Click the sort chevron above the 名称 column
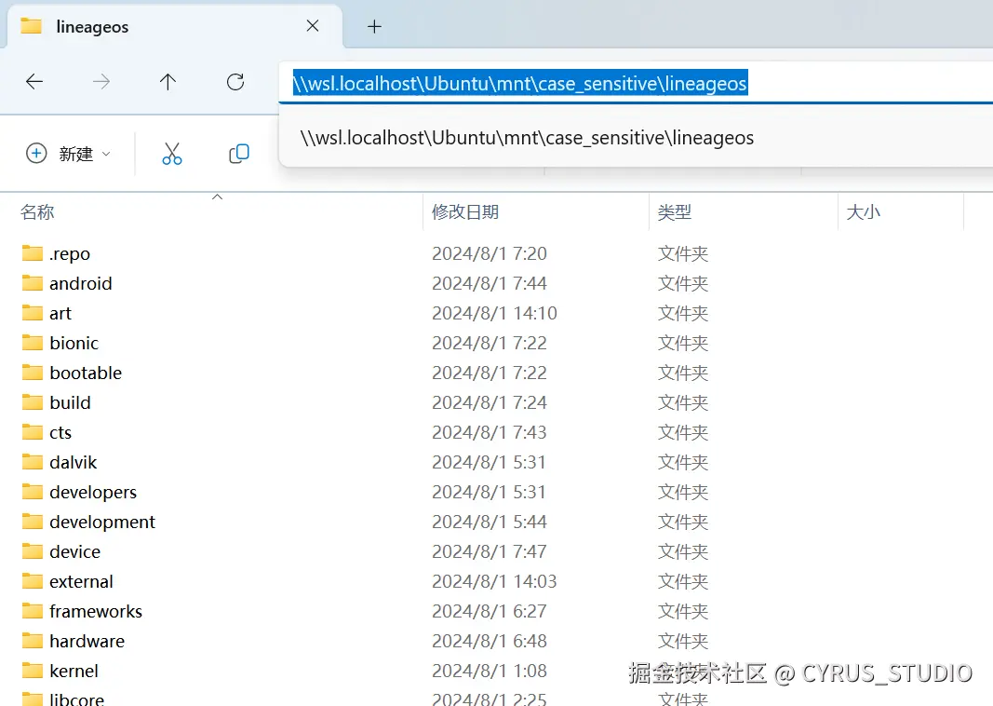The height and width of the screenshot is (706, 993). (x=217, y=197)
